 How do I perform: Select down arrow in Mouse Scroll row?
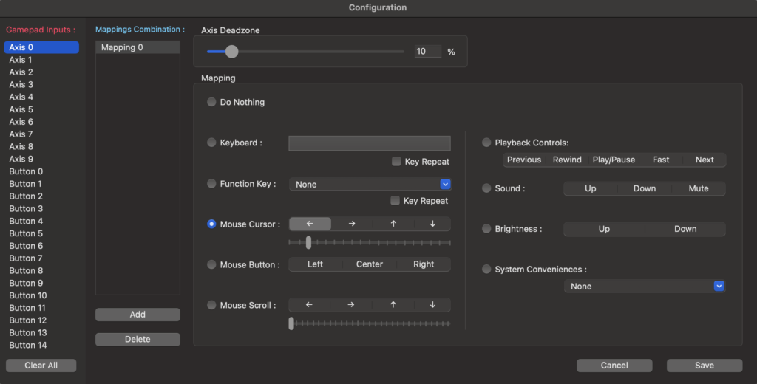pyautogui.click(x=432, y=305)
